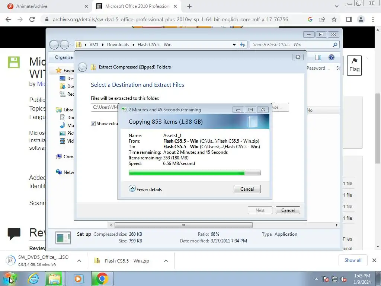Click the address bar URL
Viewport: 381px width, 286px height.
170,19
